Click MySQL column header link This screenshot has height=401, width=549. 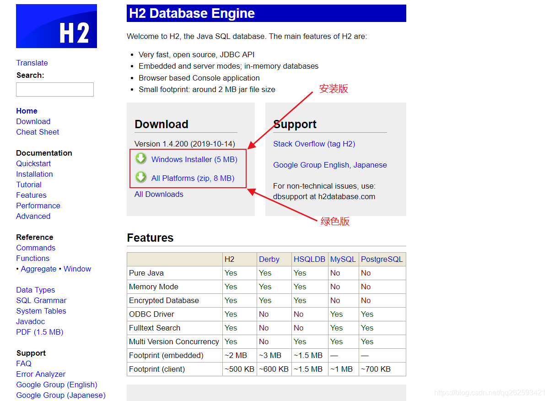343,259
